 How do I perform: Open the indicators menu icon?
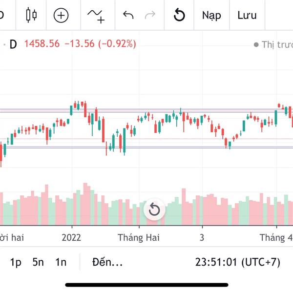96,16
